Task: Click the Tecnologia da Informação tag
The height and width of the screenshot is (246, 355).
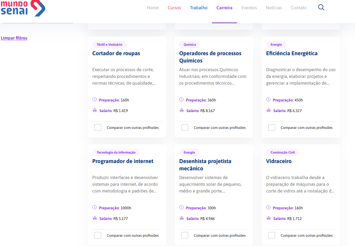Action: tap(116, 152)
